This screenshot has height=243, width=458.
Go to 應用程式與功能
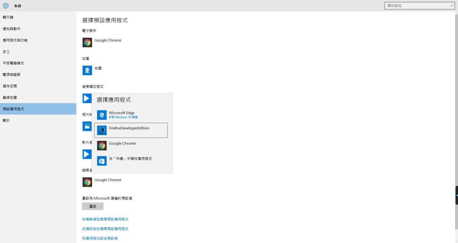[38, 40]
